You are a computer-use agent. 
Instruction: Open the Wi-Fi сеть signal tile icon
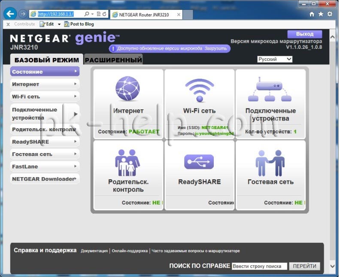coord(200,90)
